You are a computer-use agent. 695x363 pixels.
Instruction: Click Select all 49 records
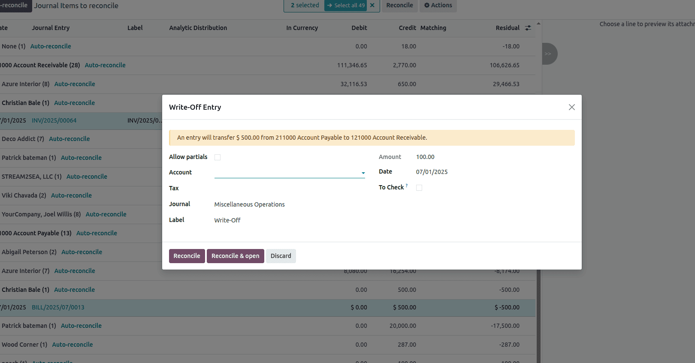346,6
